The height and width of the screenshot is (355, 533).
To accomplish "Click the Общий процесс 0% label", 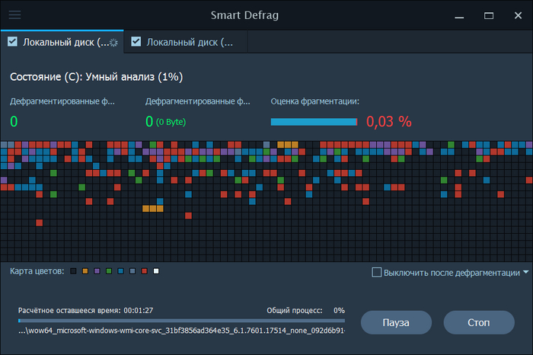I will [305, 311].
